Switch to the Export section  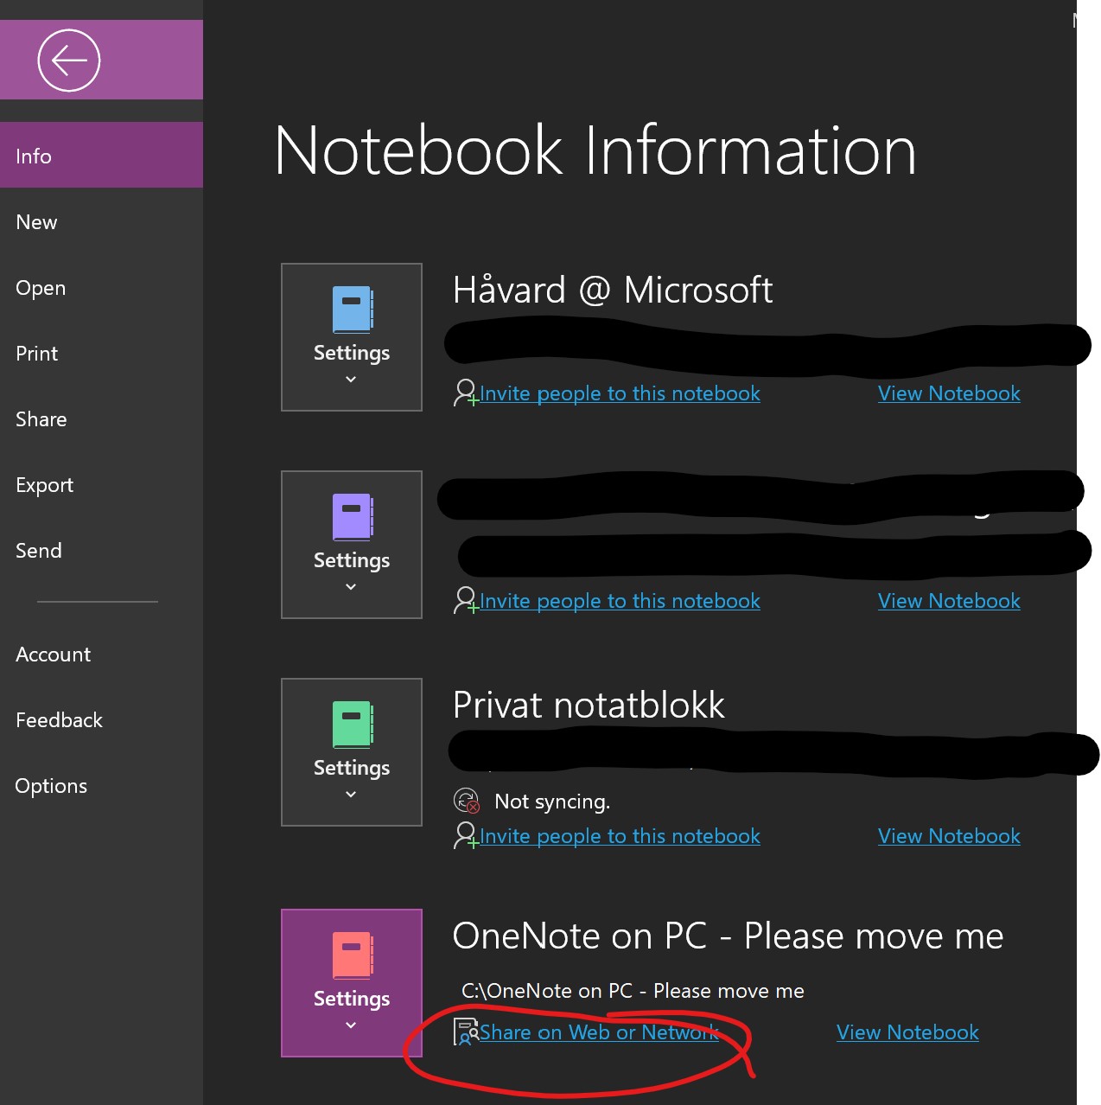44,484
